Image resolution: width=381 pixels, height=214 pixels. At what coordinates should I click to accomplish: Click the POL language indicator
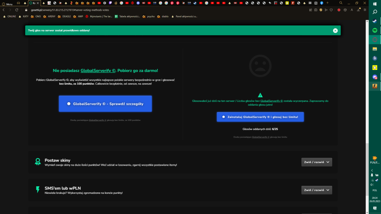point(375,190)
